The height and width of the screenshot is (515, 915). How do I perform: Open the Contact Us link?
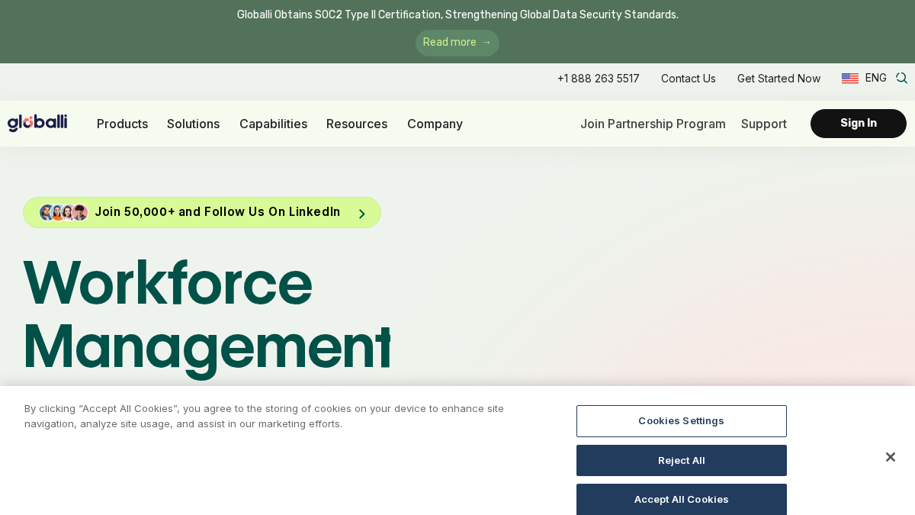(689, 79)
